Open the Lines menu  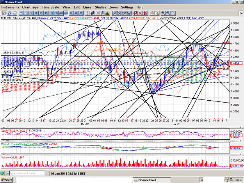[x=87, y=7]
